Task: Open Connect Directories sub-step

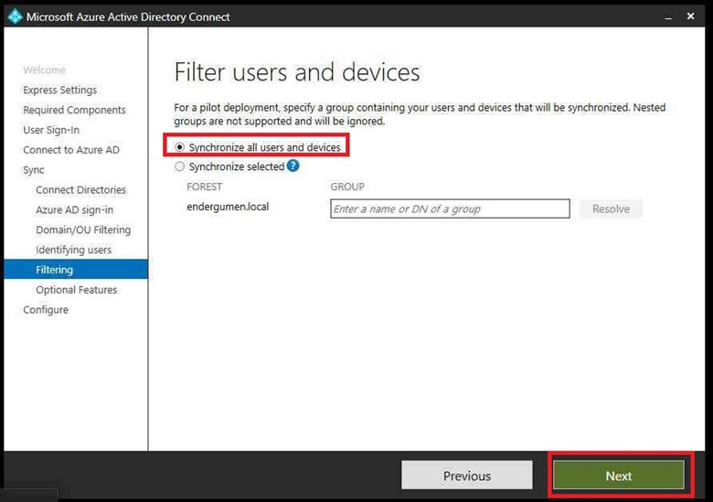Action: tap(80, 190)
